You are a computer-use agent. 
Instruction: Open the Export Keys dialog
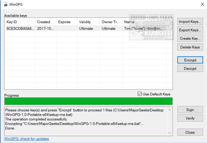(190, 30)
